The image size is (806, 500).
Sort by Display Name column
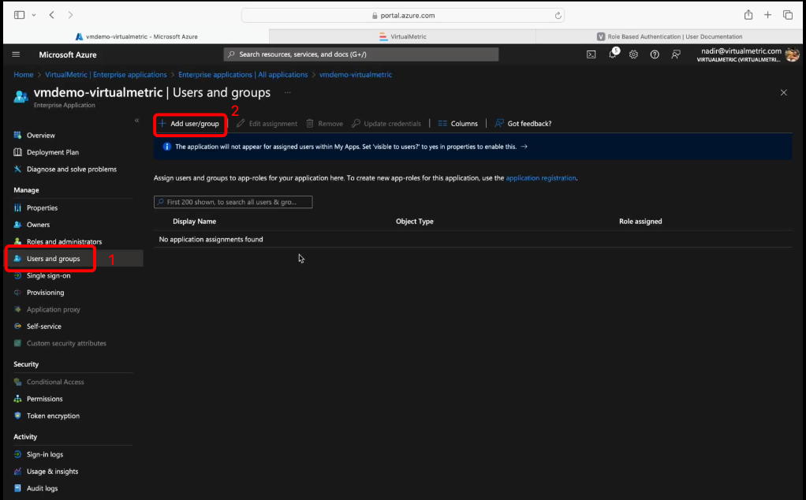click(194, 222)
